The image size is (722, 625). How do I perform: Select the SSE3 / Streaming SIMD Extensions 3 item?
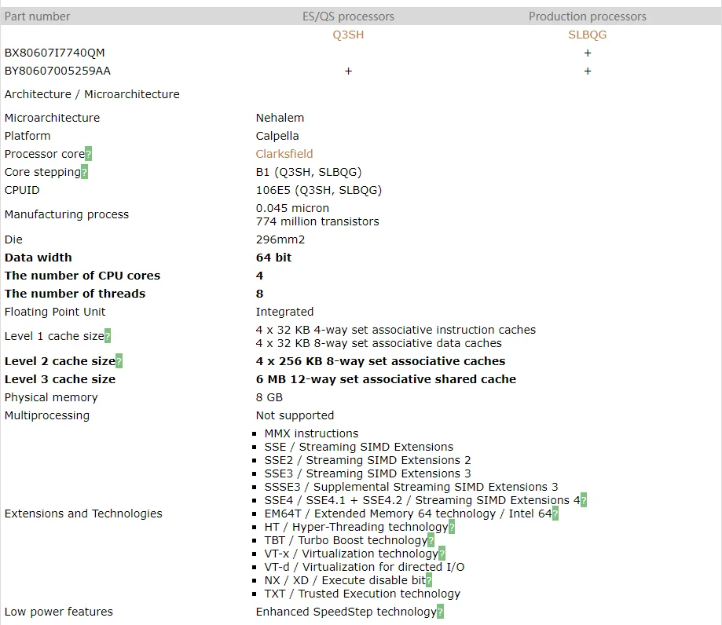pos(368,473)
